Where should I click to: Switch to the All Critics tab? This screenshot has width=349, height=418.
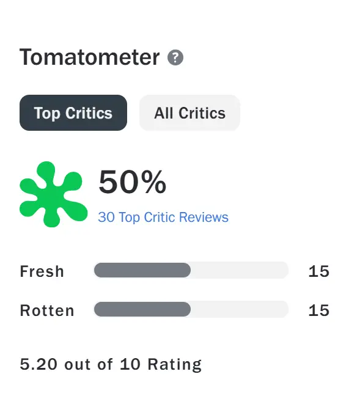pyautogui.click(x=189, y=113)
